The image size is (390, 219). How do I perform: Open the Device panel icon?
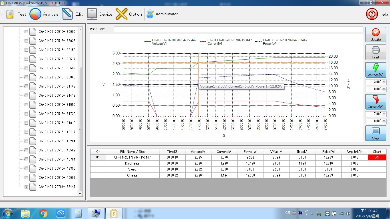click(92, 14)
